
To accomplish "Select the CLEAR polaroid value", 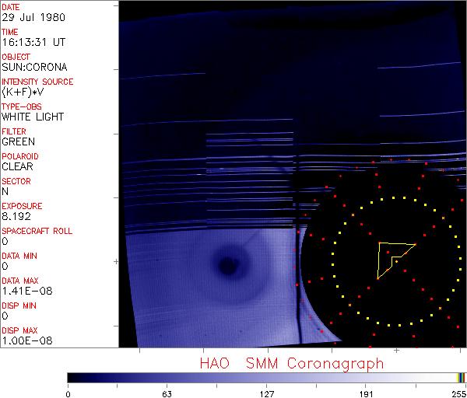I will [x=17, y=166].
